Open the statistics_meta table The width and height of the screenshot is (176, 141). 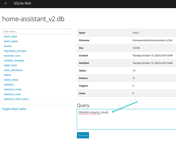tap(13, 89)
